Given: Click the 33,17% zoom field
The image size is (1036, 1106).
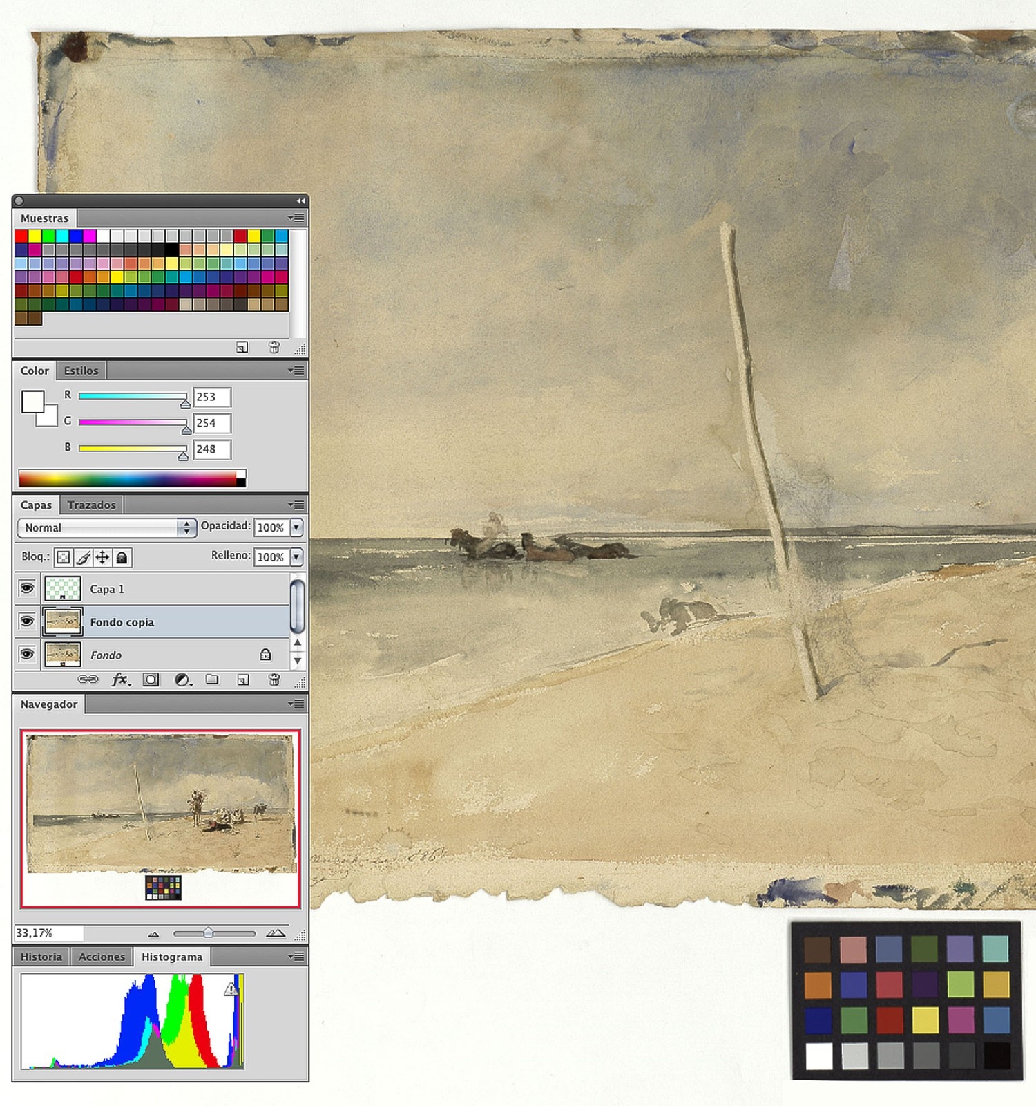Looking at the screenshot, I should coord(49,933).
